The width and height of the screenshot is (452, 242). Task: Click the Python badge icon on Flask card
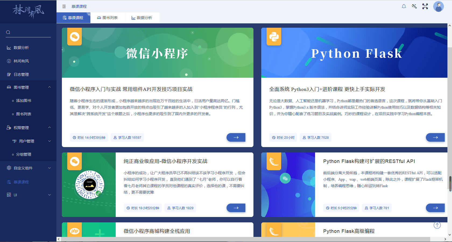click(x=274, y=37)
